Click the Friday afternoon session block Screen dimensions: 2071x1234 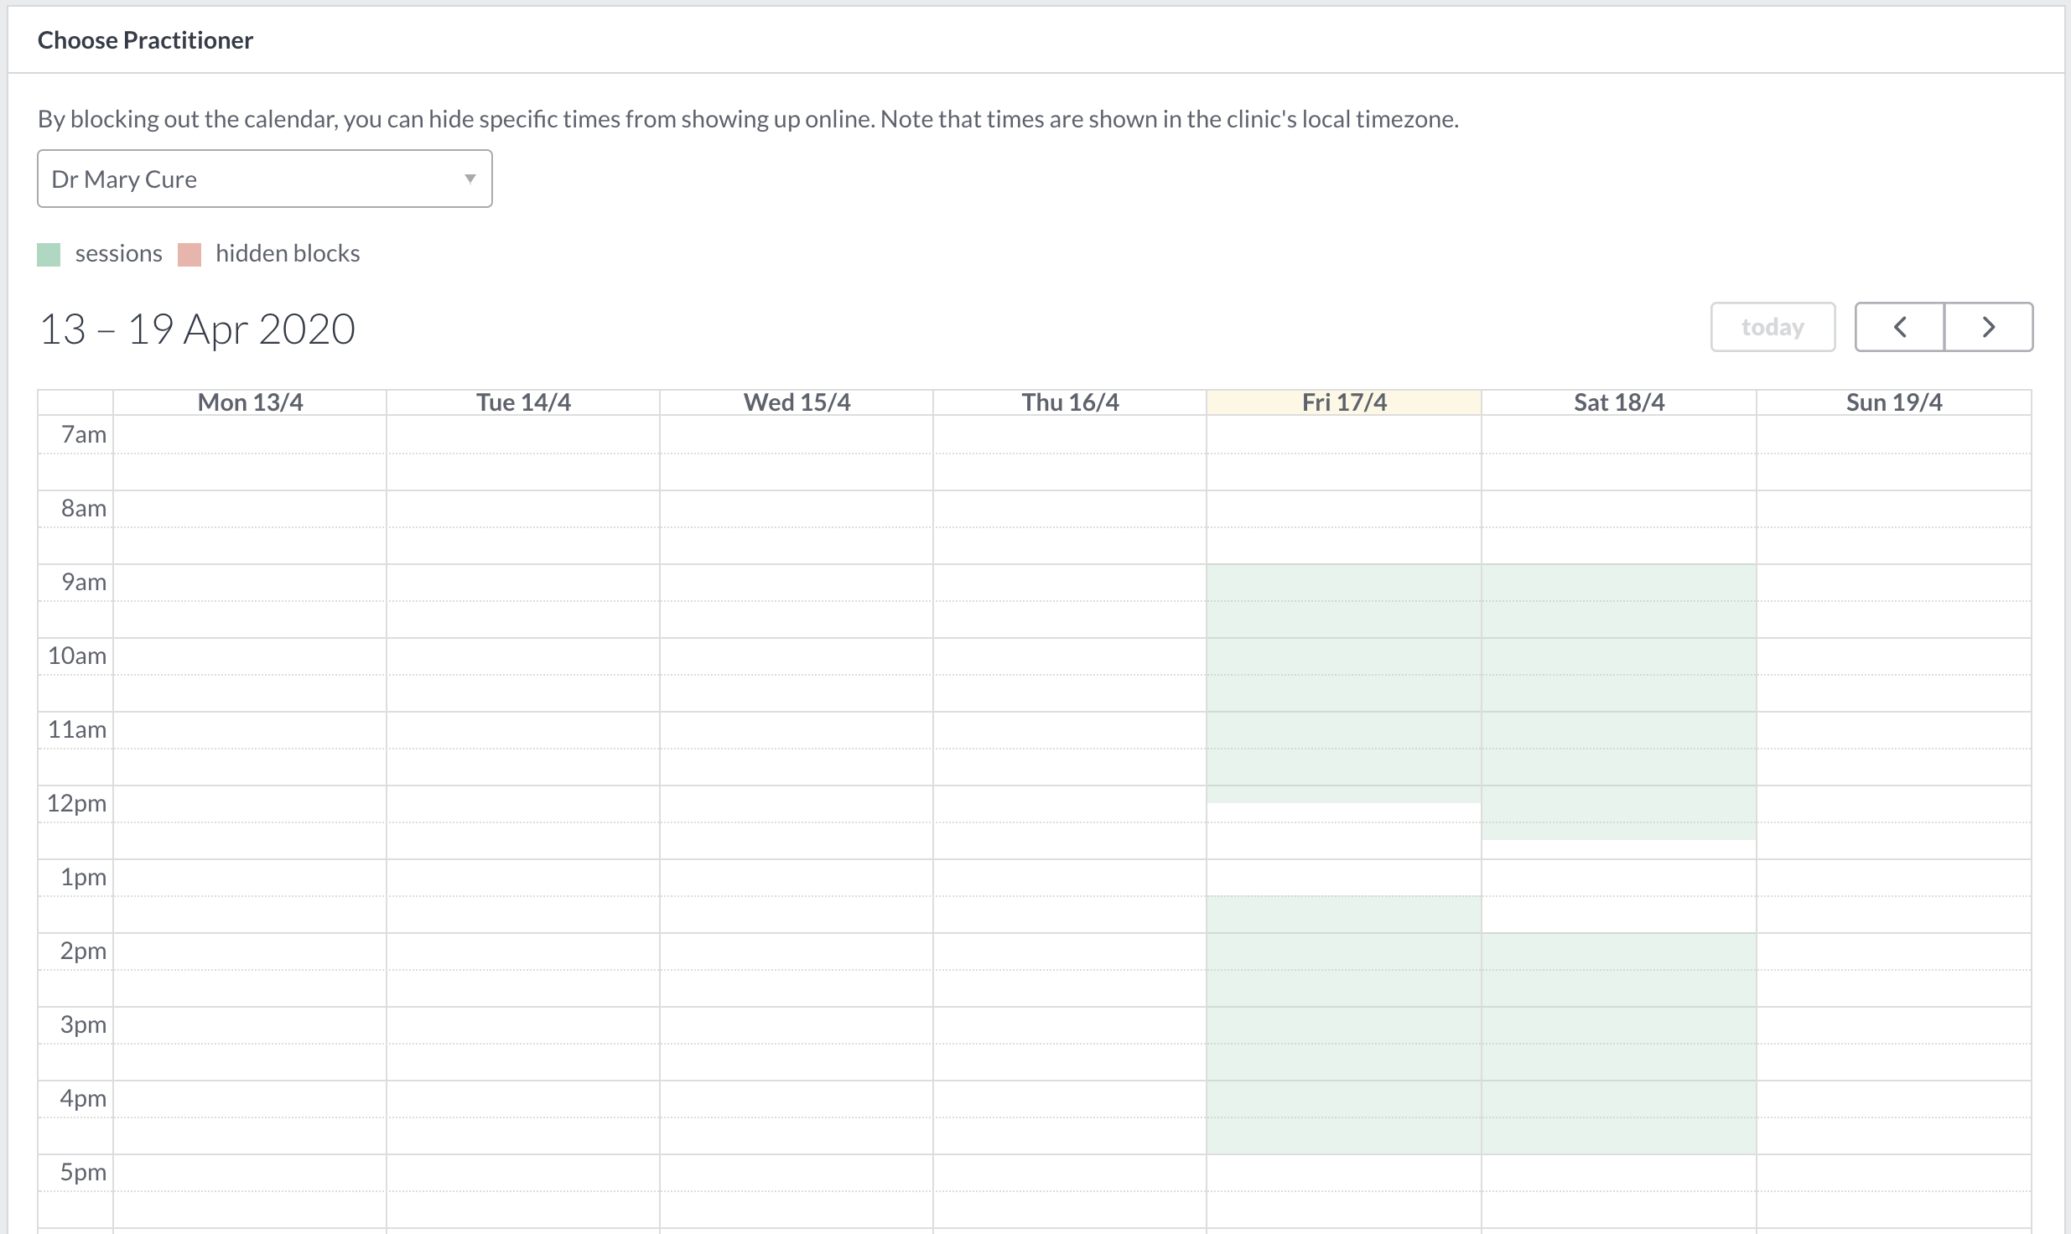1344,1025
